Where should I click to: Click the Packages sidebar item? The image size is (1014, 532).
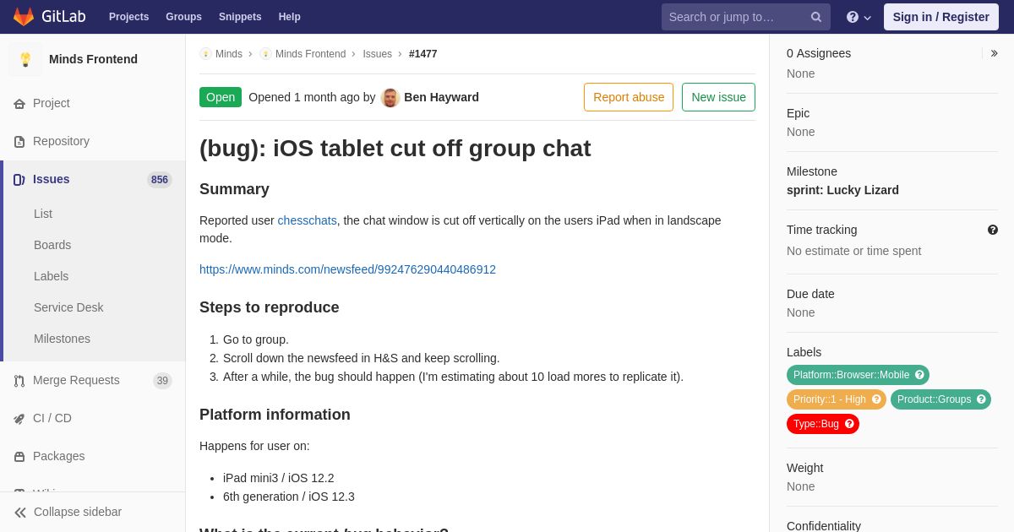[x=93, y=457]
